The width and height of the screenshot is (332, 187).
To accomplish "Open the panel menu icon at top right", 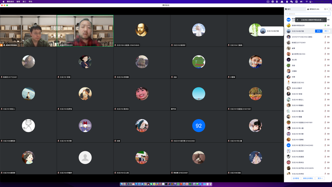I will (330, 9).
